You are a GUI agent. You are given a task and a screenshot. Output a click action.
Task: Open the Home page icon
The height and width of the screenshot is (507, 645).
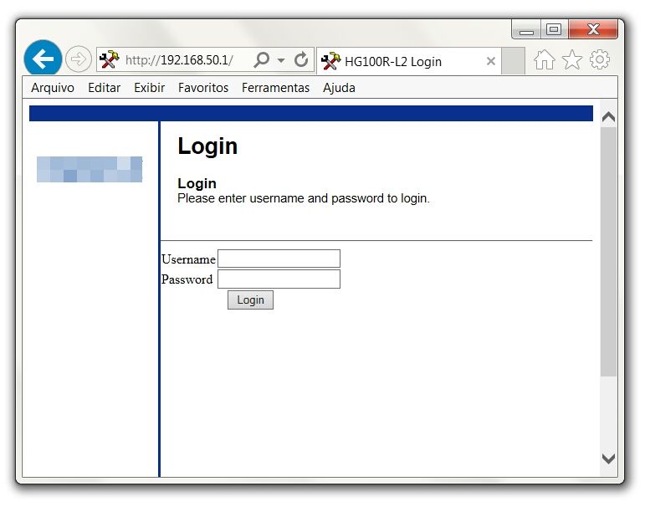pyautogui.click(x=544, y=59)
